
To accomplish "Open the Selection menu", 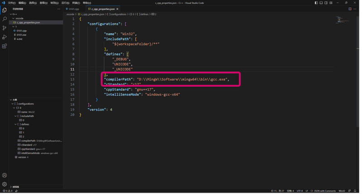I will point(33,3).
